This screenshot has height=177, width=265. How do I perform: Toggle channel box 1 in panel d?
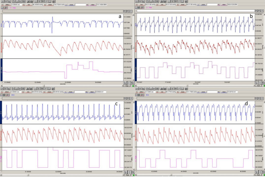tap(136, 95)
